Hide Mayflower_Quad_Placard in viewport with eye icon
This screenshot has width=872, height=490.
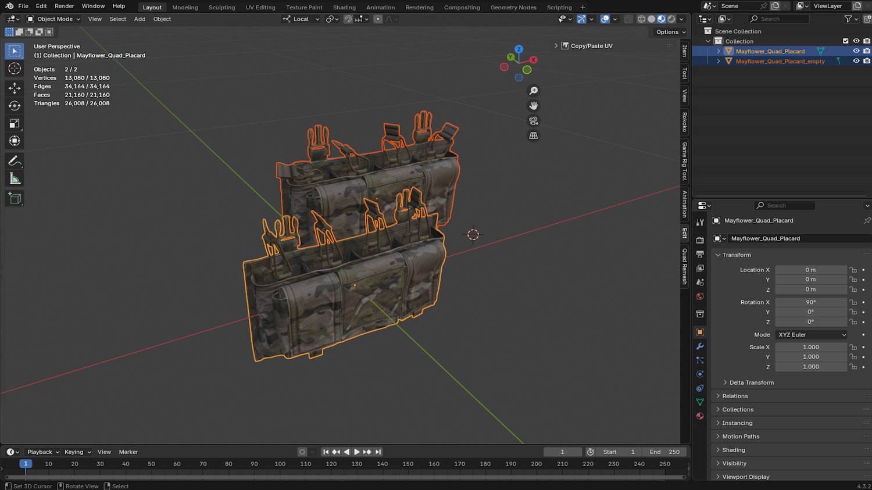(856, 51)
